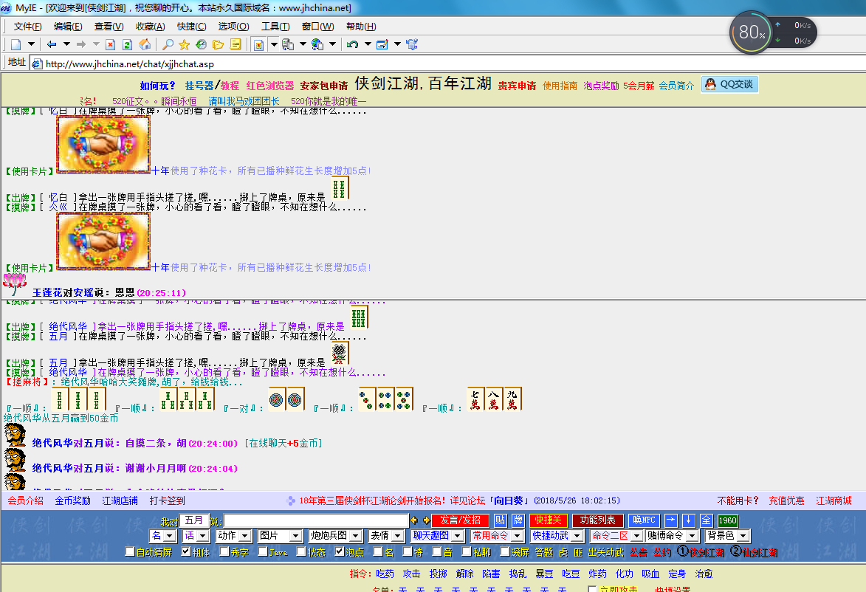Image resolution: width=866 pixels, height=592 pixels.
Task: Click the handshake flower card image after 忆白's draw
Action: tap(103, 145)
